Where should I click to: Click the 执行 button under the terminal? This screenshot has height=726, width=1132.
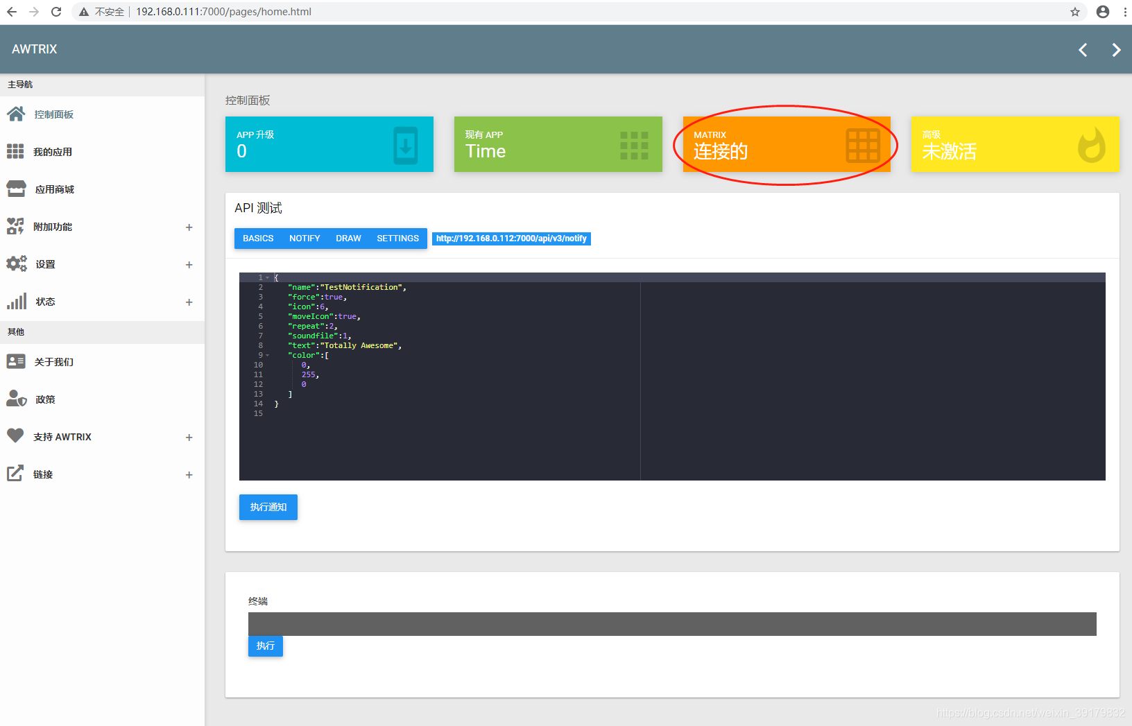point(266,646)
